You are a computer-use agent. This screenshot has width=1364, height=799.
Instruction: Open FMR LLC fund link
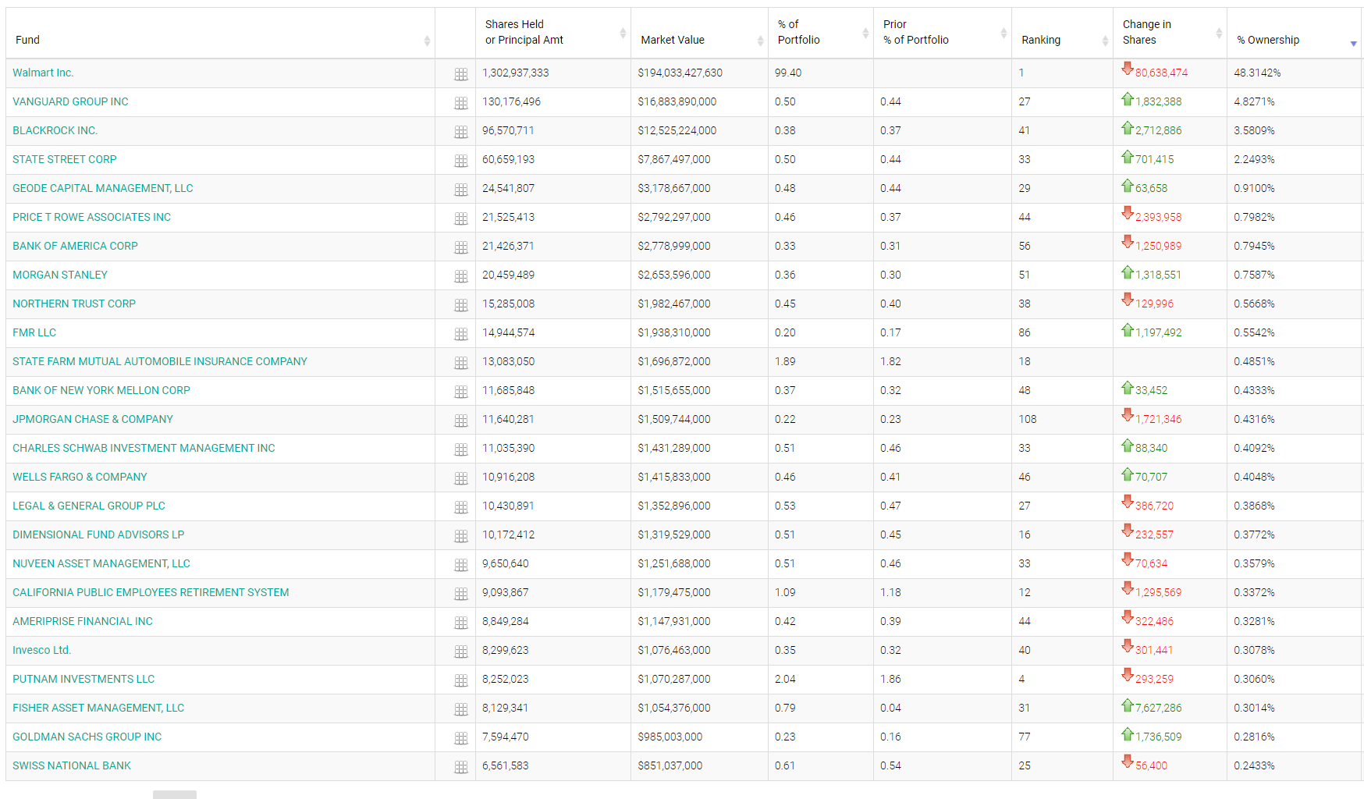point(34,332)
